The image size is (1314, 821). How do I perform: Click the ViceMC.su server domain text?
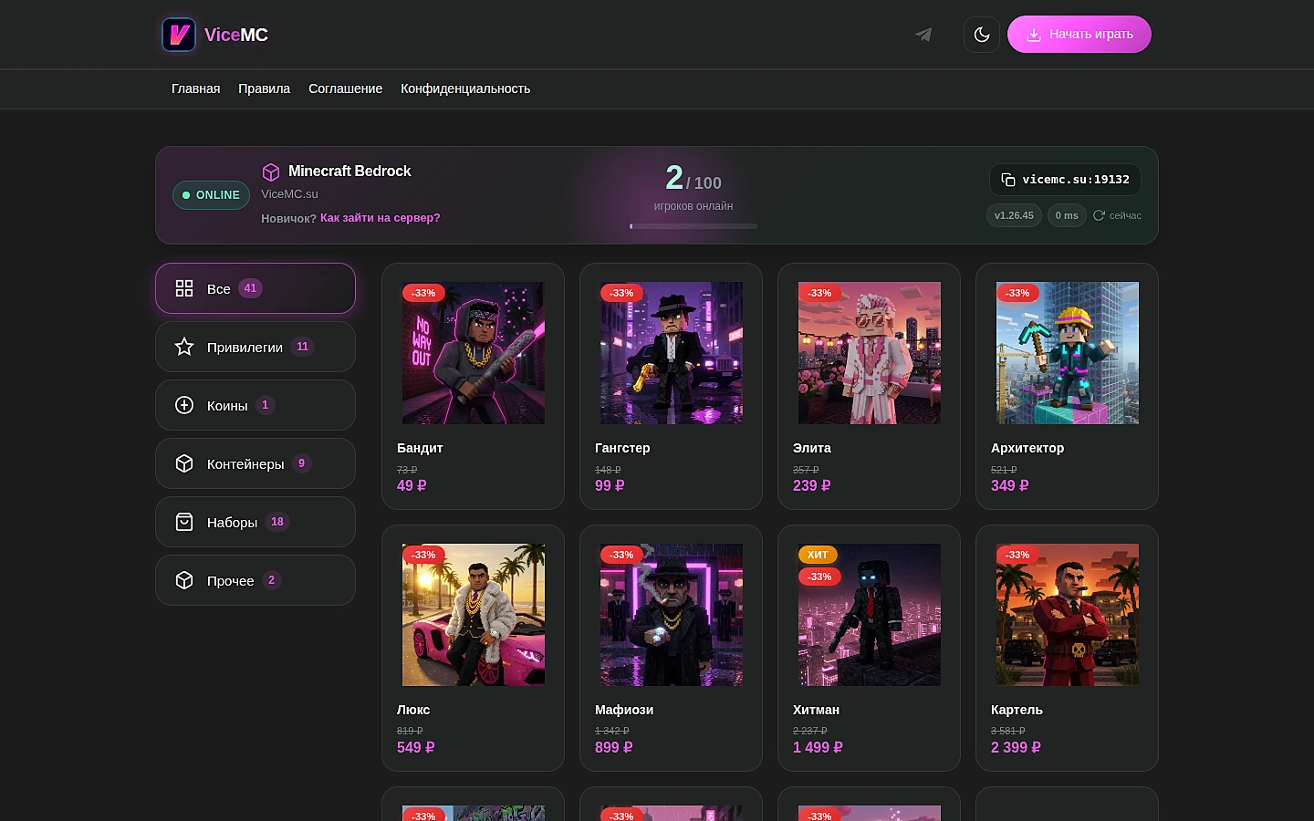coord(289,193)
